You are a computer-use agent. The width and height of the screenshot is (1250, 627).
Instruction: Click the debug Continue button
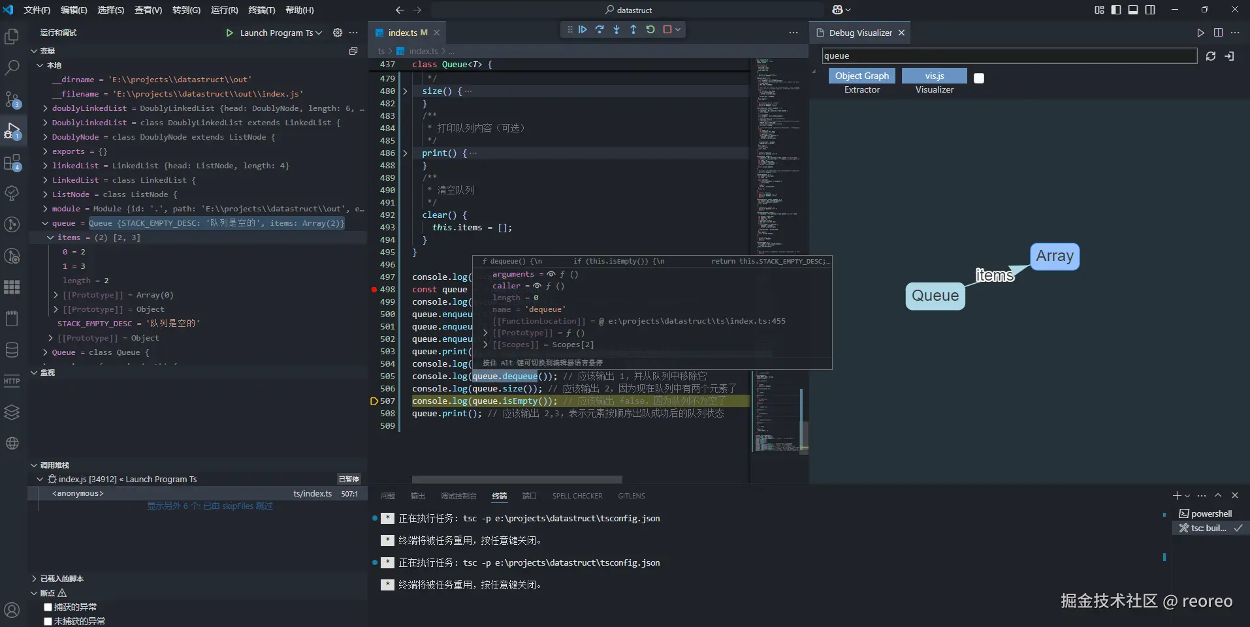(583, 29)
